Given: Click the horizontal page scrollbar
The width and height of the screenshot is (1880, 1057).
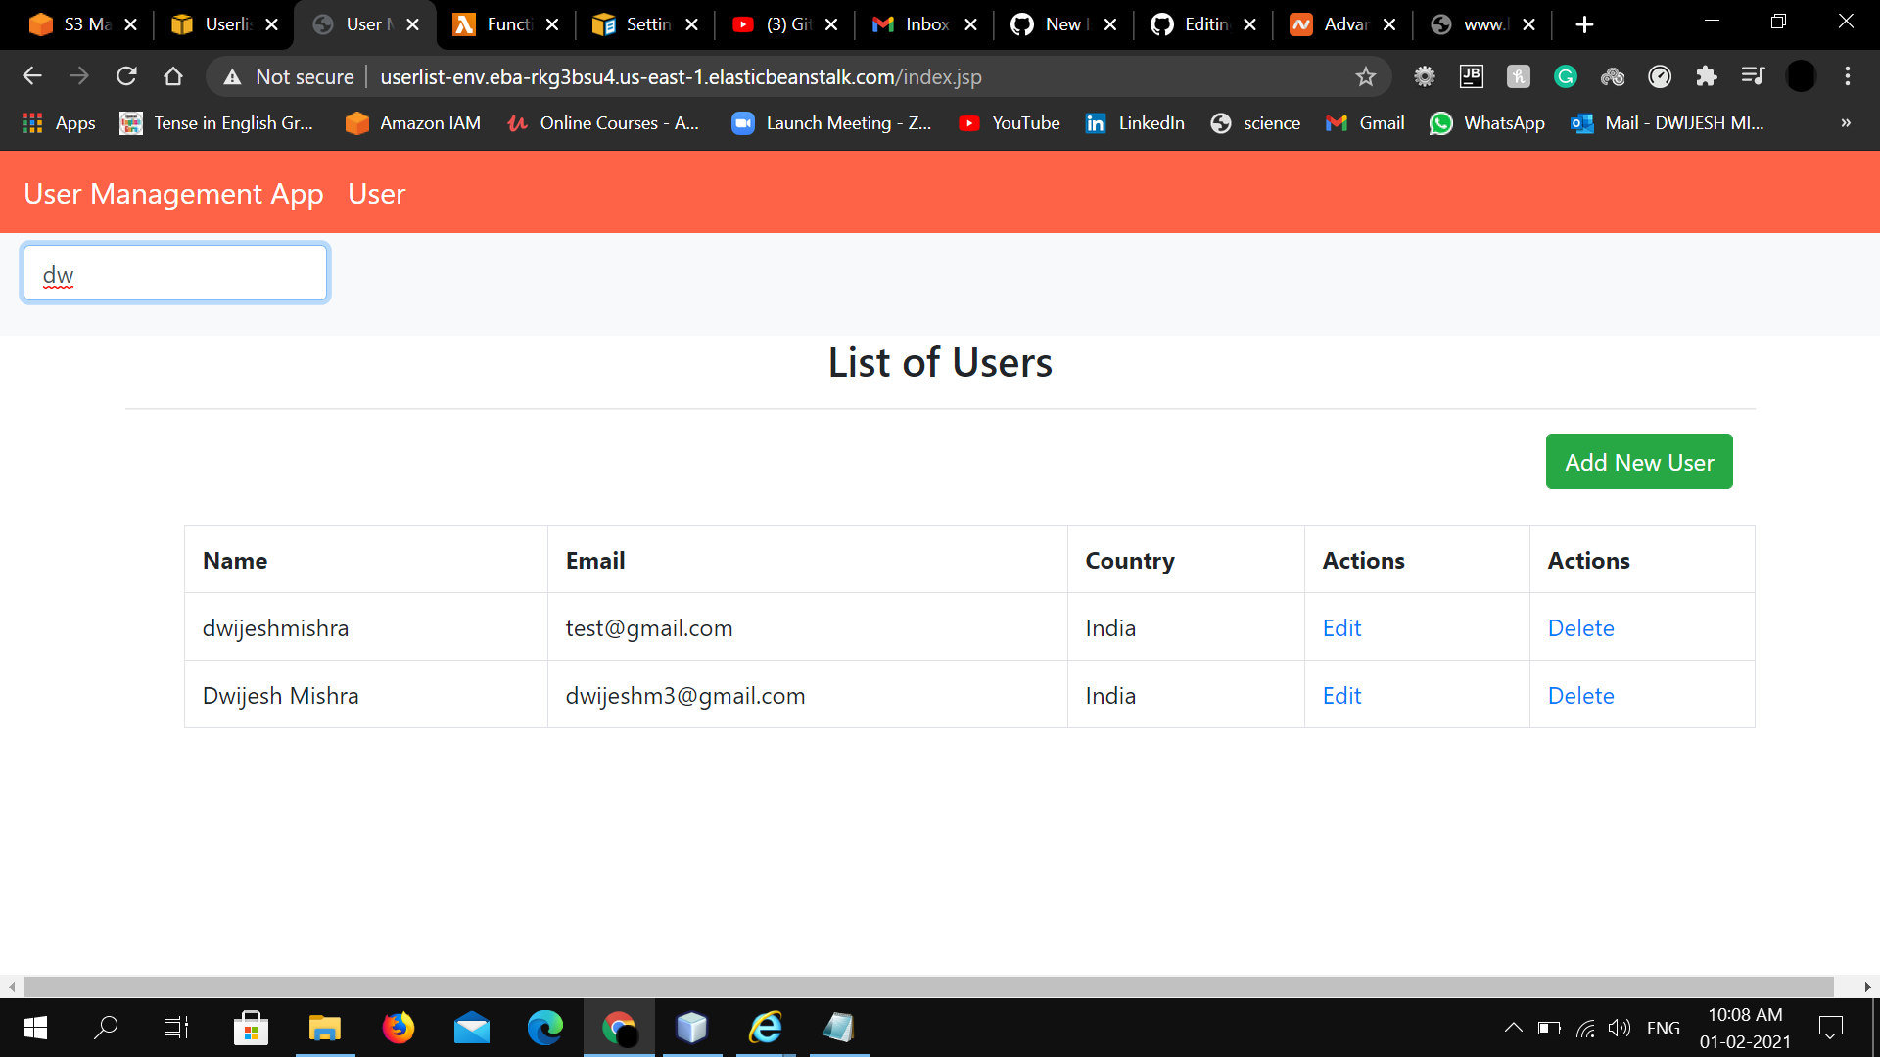Looking at the screenshot, I should coord(928,987).
